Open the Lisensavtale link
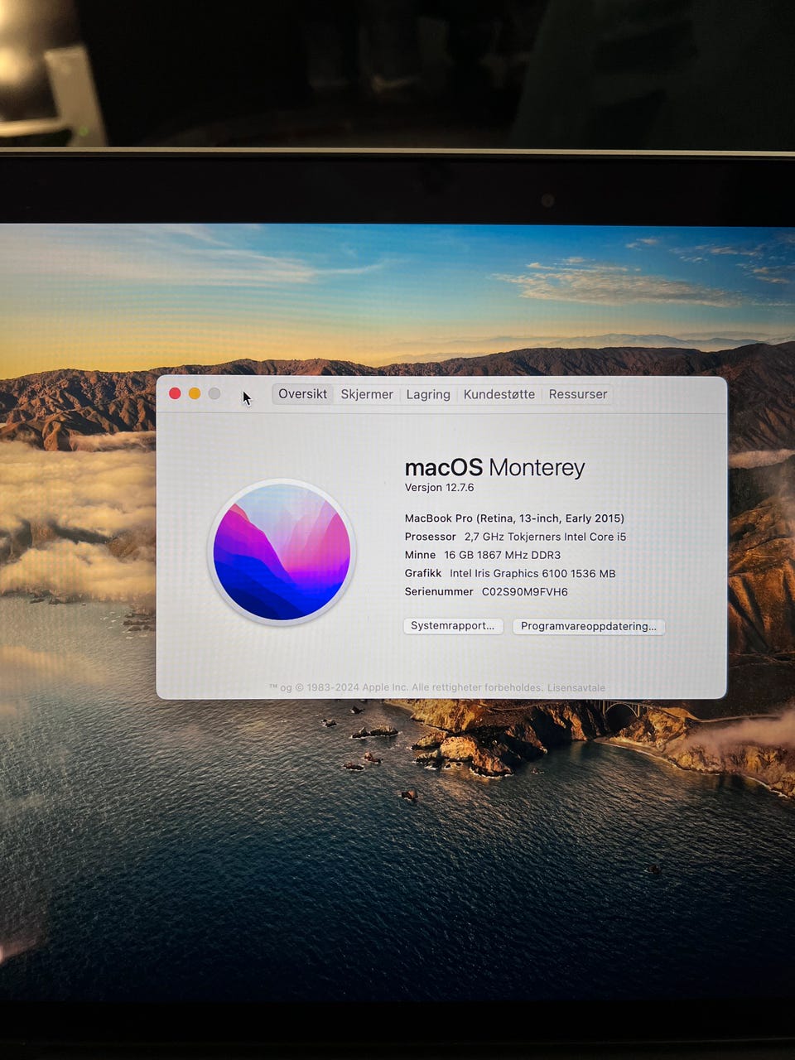The height and width of the screenshot is (1060, 795). (576, 688)
